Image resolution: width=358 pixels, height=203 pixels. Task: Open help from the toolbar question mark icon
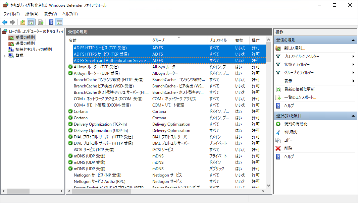51,22
